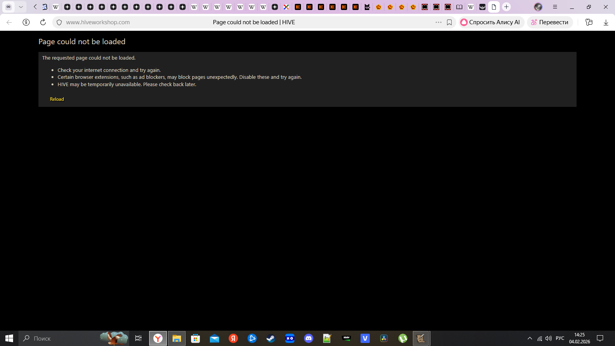Switch input language via РУС indicator
Image resolution: width=615 pixels, height=346 pixels.
pyautogui.click(x=560, y=338)
